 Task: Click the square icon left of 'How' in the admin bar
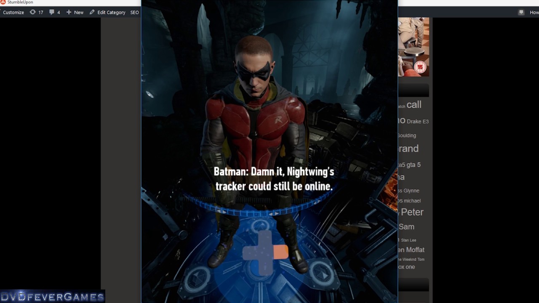(x=521, y=12)
